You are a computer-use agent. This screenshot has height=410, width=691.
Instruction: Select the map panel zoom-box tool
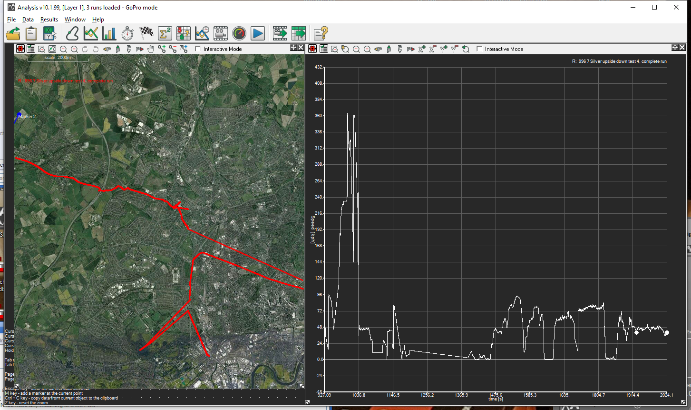tap(41, 49)
